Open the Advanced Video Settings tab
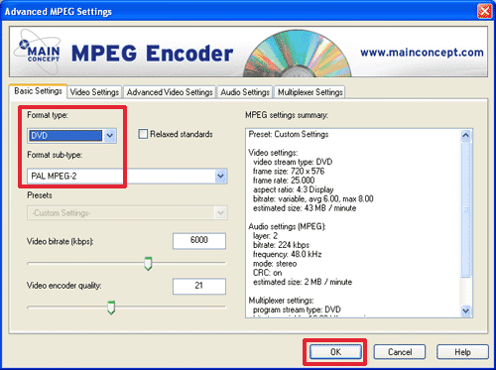 click(x=170, y=92)
